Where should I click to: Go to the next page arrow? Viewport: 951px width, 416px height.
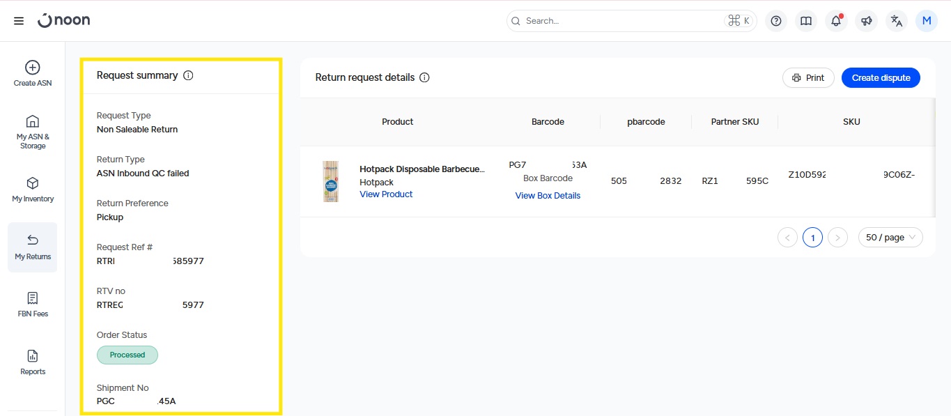[x=837, y=238]
